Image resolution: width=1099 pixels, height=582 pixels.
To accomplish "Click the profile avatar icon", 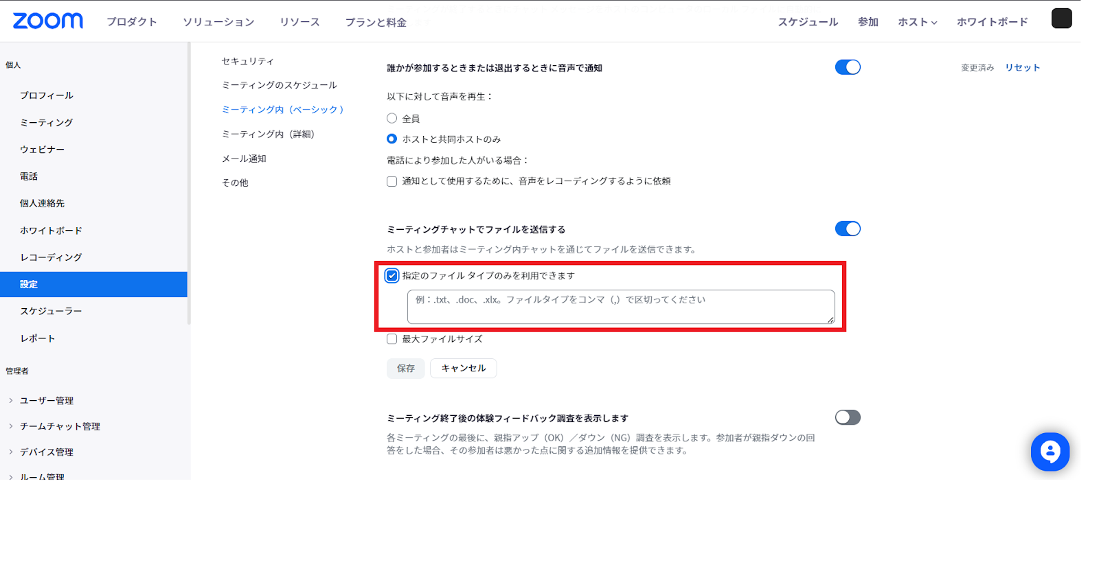I will 1061,19.
